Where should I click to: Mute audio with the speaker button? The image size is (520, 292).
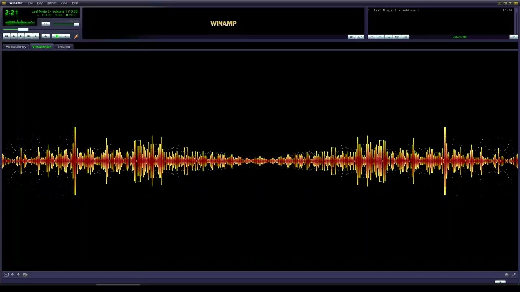click(x=45, y=24)
